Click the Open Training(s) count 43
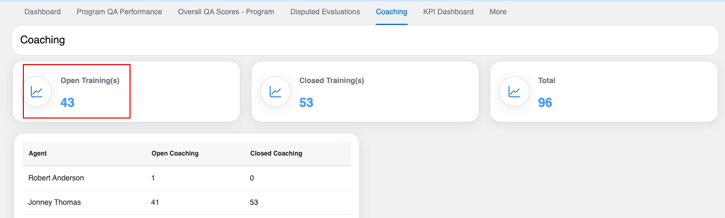Viewport: 725px width, 218px height. click(x=67, y=103)
